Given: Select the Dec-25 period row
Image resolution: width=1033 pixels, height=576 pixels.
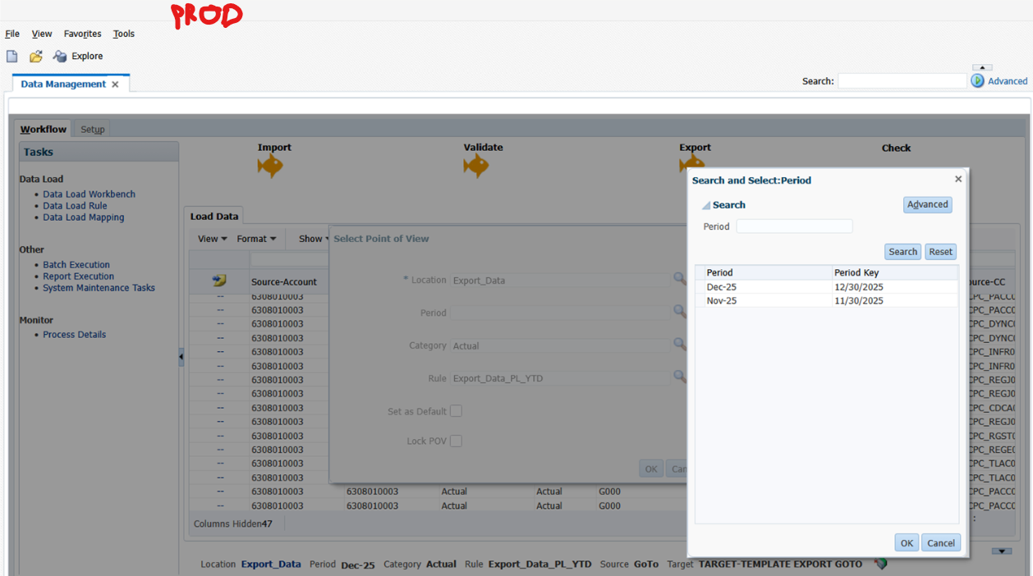Looking at the screenshot, I should 826,287.
